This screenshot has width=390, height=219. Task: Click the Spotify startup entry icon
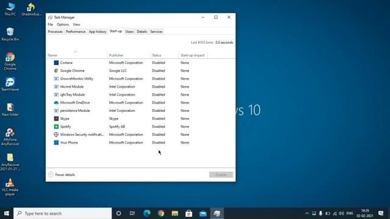(56, 127)
